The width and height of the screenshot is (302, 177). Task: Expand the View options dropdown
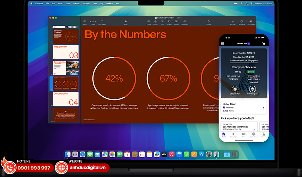coord(85,22)
